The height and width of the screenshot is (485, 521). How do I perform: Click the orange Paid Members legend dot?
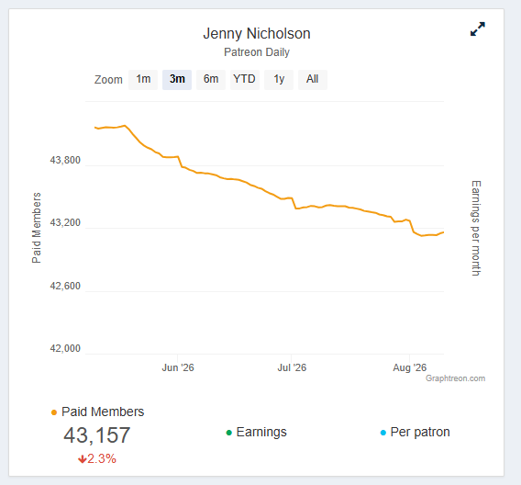pyautogui.click(x=54, y=412)
